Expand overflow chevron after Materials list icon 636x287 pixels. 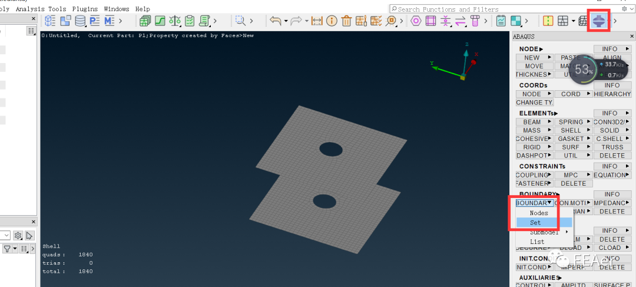(x=121, y=21)
